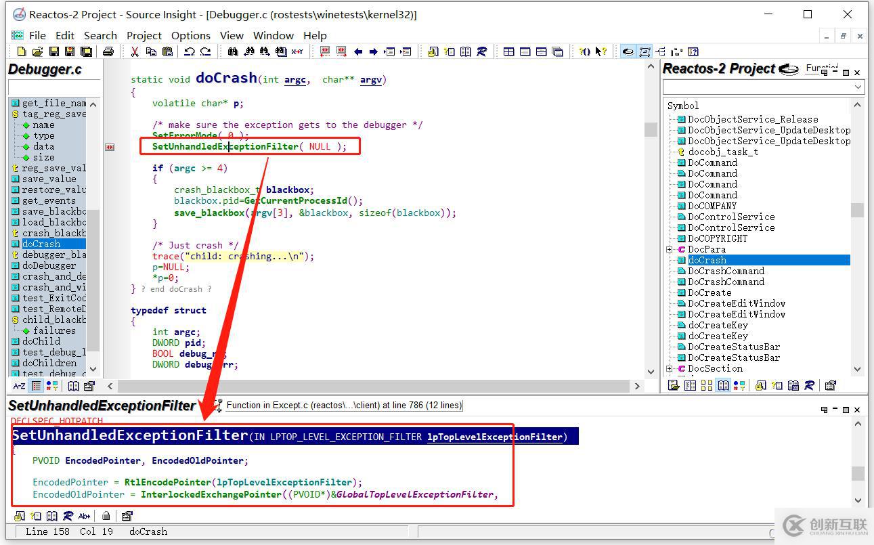Activate context help arrow-question icon
This screenshot has width=874, height=545.
pos(600,51)
